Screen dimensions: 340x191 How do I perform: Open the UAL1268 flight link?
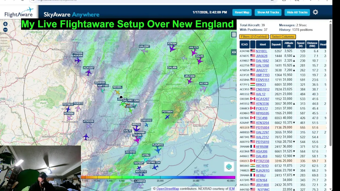click(262, 66)
